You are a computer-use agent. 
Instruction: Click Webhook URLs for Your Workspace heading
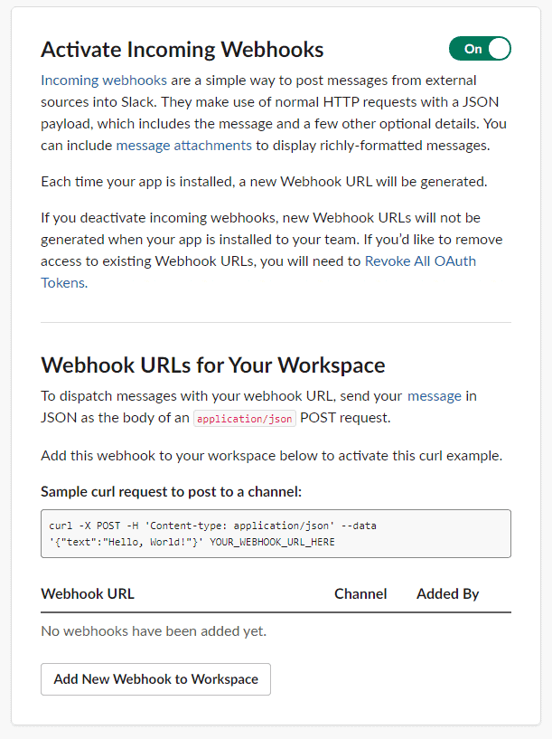tap(212, 365)
